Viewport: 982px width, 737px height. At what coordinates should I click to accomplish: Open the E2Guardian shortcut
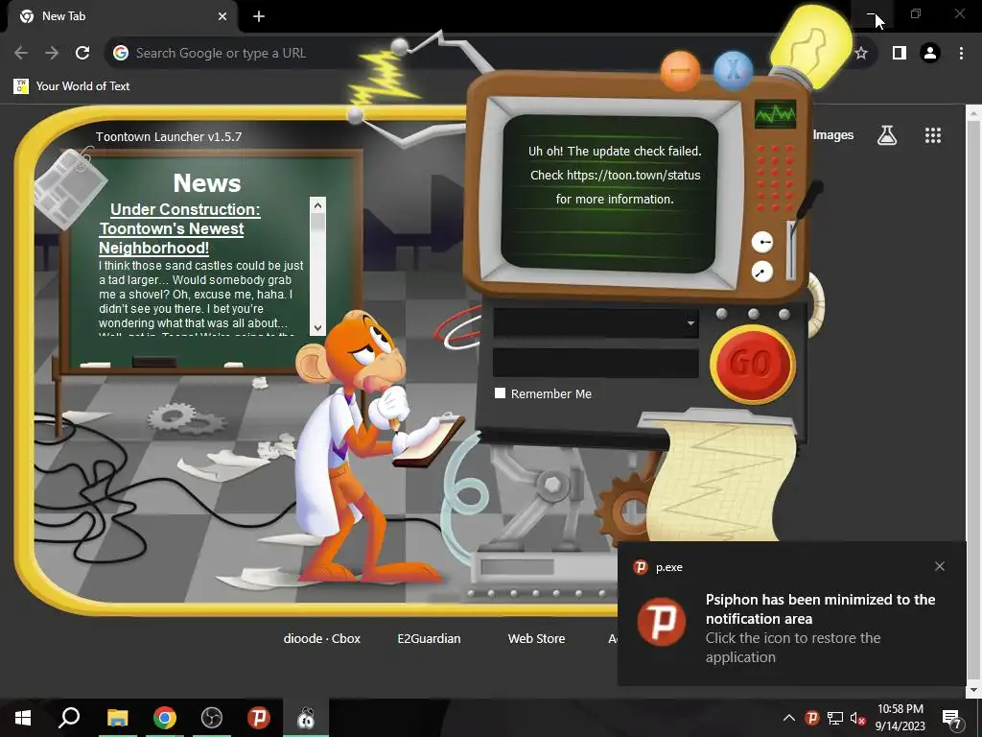(429, 638)
